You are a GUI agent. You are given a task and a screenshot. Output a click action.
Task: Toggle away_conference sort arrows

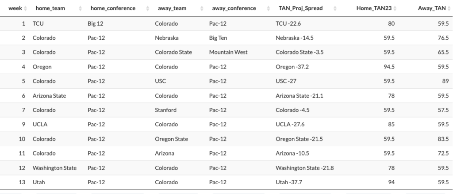pos(269,8)
